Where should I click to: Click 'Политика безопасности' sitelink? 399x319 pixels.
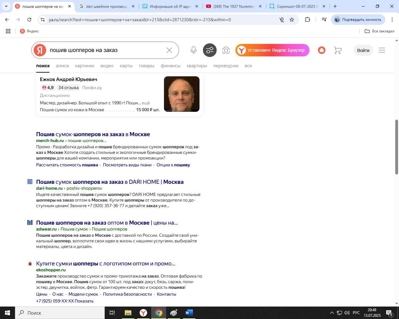127,294
